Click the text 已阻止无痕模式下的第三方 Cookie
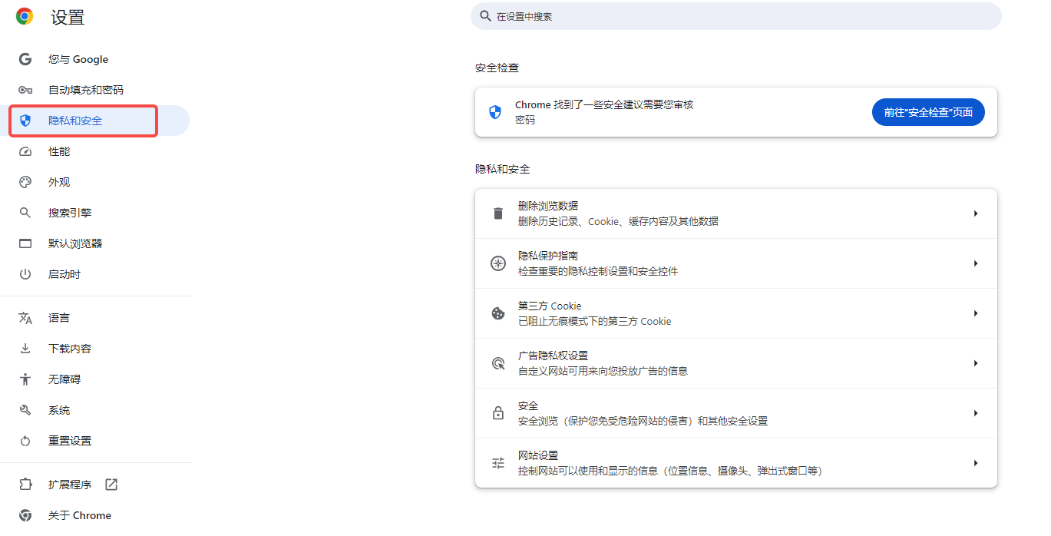Viewport: 1051px width, 536px height. tap(595, 321)
